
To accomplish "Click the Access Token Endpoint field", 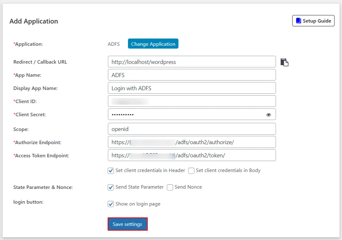I will click(x=192, y=155).
